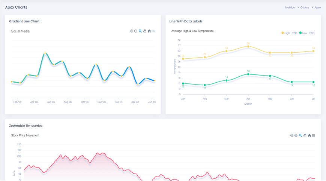Viewport: 326px width, 181px height.
Task: Click the Apex breadcrumb item
Action: (x=318, y=7)
